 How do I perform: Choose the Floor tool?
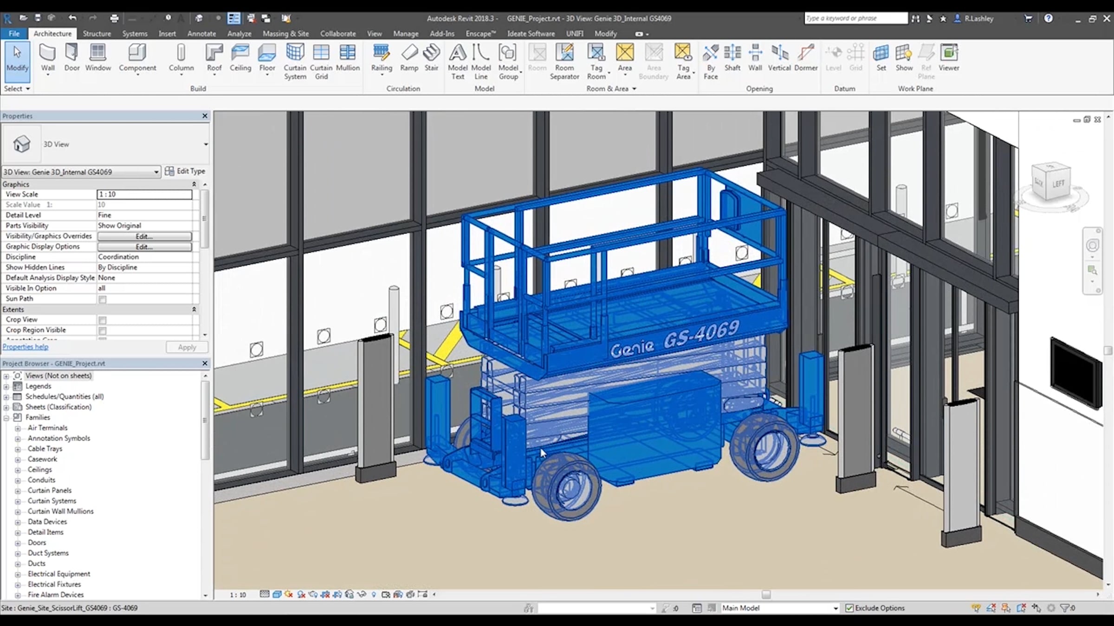(x=267, y=58)
